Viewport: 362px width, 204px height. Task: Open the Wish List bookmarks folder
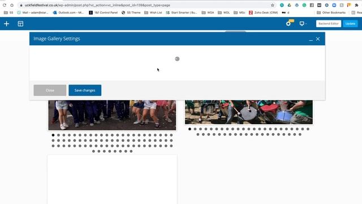153,12
